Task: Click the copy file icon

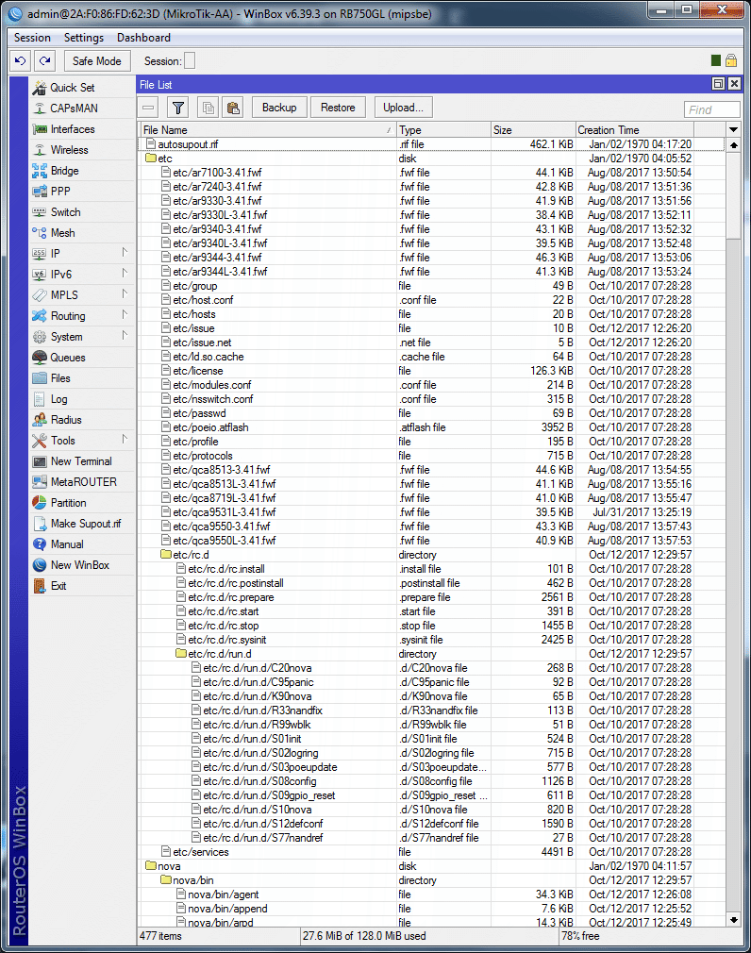Action: click(x=208, y=109)
